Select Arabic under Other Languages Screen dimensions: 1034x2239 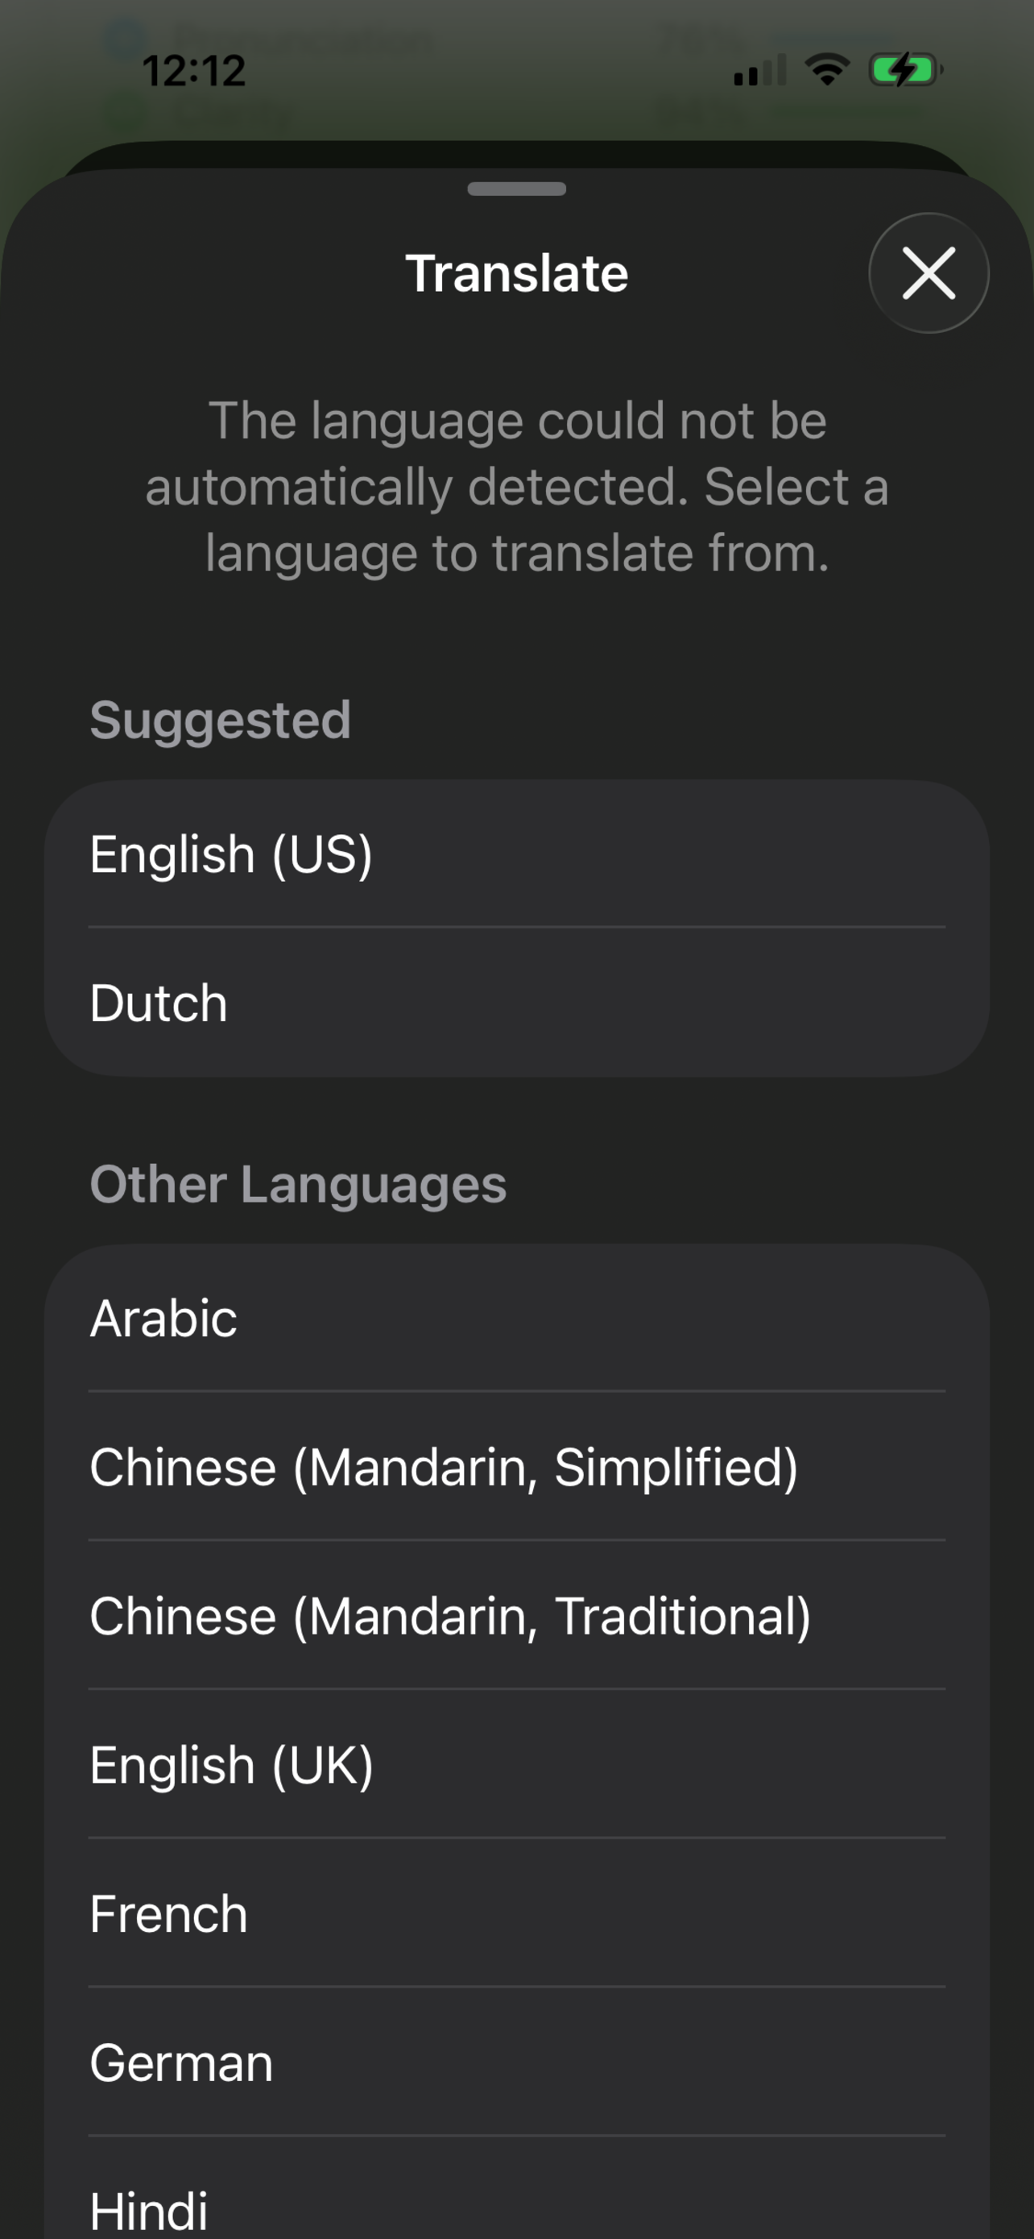tap(163, 1318)
